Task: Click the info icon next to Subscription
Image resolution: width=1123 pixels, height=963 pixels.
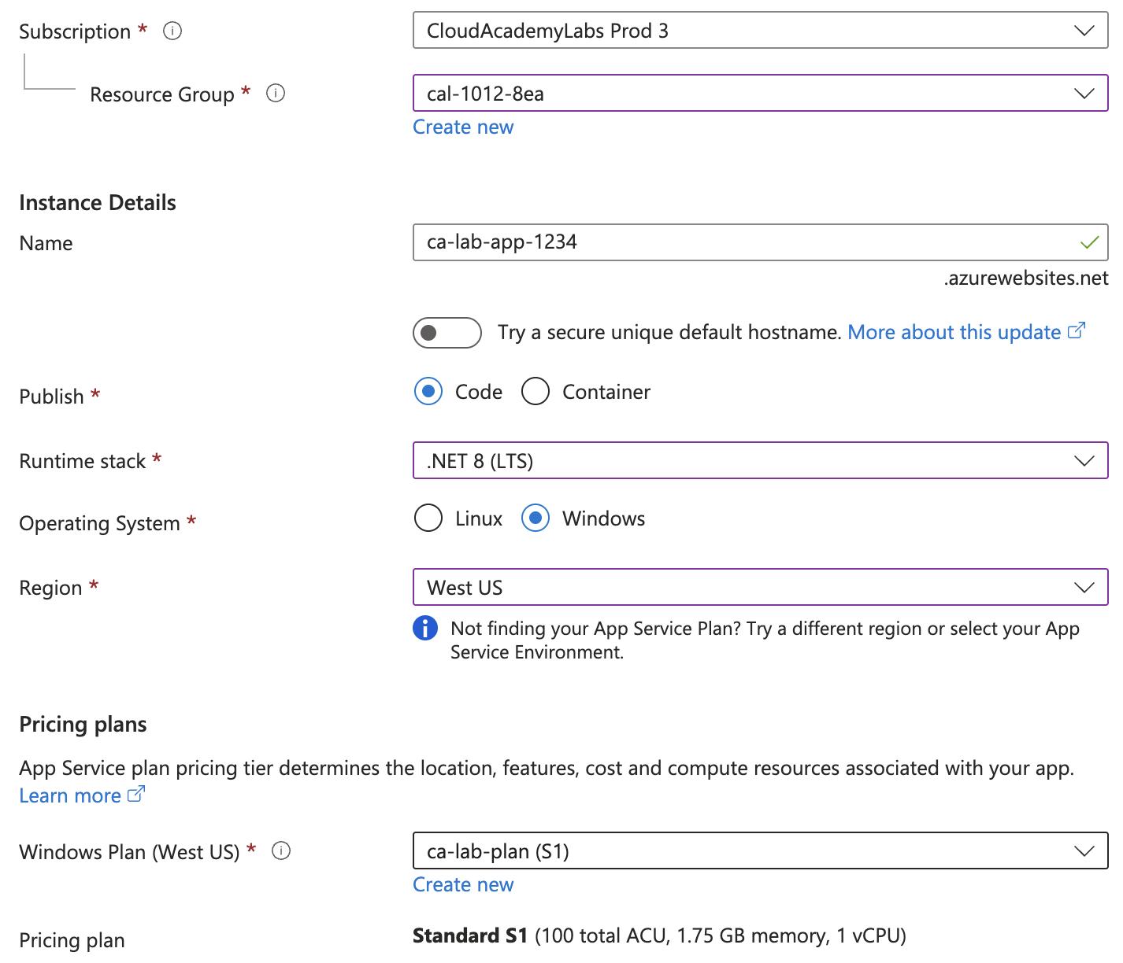Action: tap(172, 31)
